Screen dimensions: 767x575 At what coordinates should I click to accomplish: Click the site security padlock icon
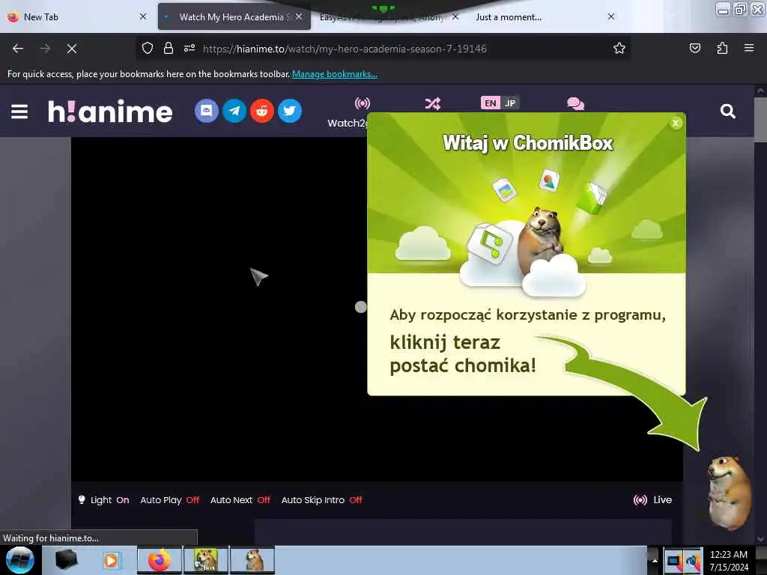(x=169, y=48)
